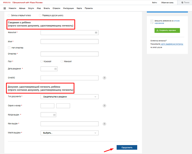Screen dimensions: 192x154
Task: Open the часто задаваемые вопросы link
Action: click(x=172, y=44)
